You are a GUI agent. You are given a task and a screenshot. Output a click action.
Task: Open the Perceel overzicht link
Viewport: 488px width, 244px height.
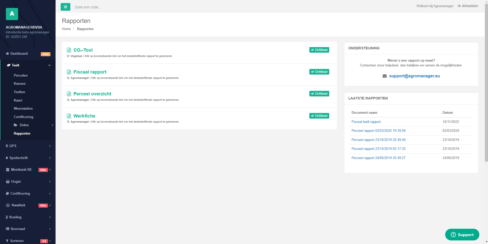(x=92, y=94)
